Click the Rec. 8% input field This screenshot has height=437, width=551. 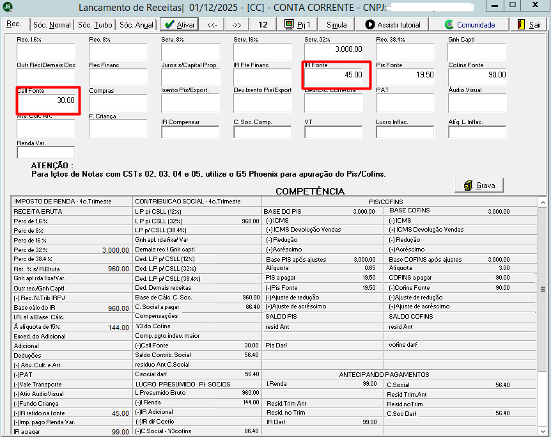pyautogui.click(x=118, y=51)
